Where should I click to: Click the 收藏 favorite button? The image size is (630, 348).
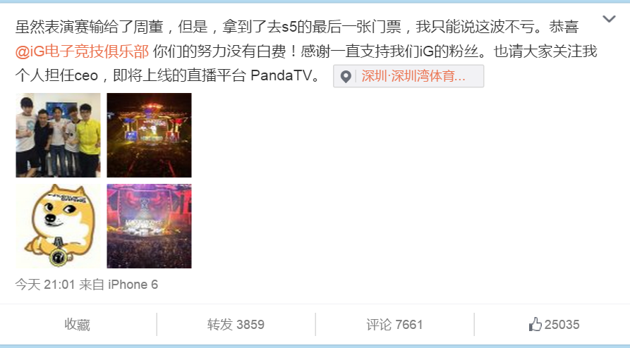(x=77, y=324)
